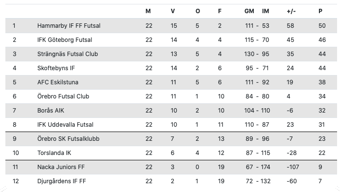
Task: Click Skoftebyns IF team name
Action: (56, 68)
